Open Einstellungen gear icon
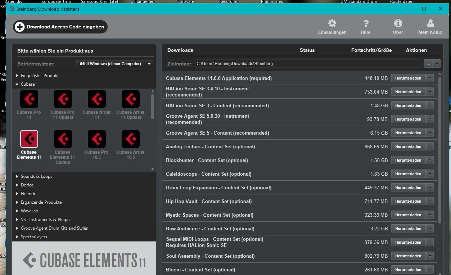 [x=332, y=24]
